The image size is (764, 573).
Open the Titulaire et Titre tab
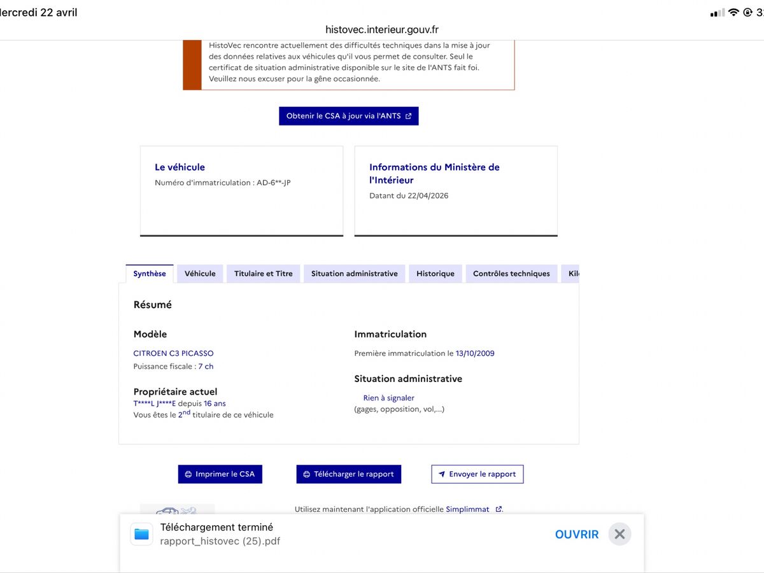pos(264,274)
